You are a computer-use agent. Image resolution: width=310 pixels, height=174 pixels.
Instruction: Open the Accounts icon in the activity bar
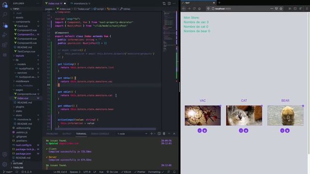pyautogui.click(x=4, y=154)
